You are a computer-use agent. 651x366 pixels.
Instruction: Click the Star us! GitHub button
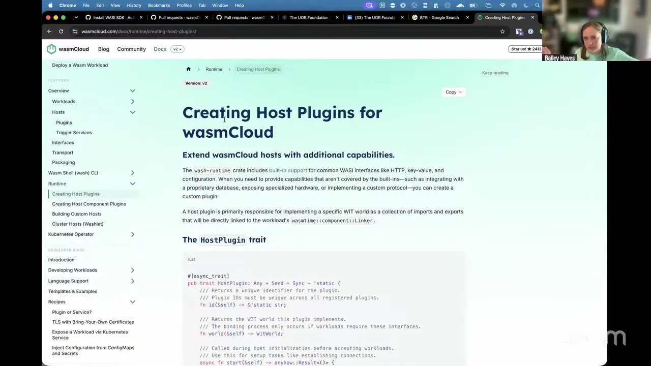point(525,49)
